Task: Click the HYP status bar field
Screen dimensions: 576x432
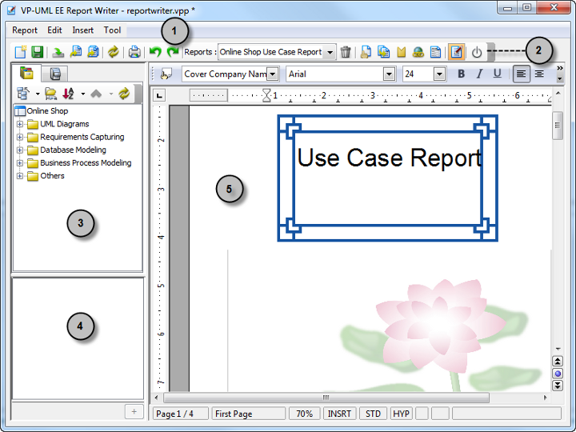Action: pos(401,414)
